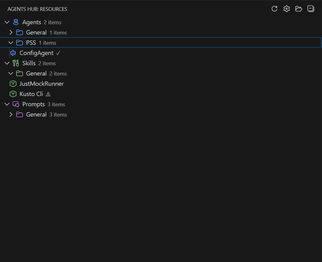Select the PSS folder label

tap(31, 43)
